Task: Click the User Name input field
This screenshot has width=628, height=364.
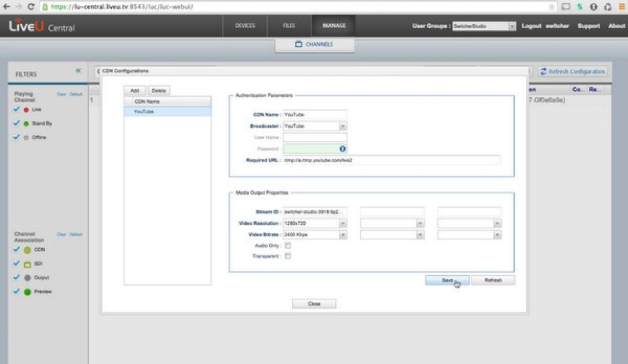Action: point(315,137)
